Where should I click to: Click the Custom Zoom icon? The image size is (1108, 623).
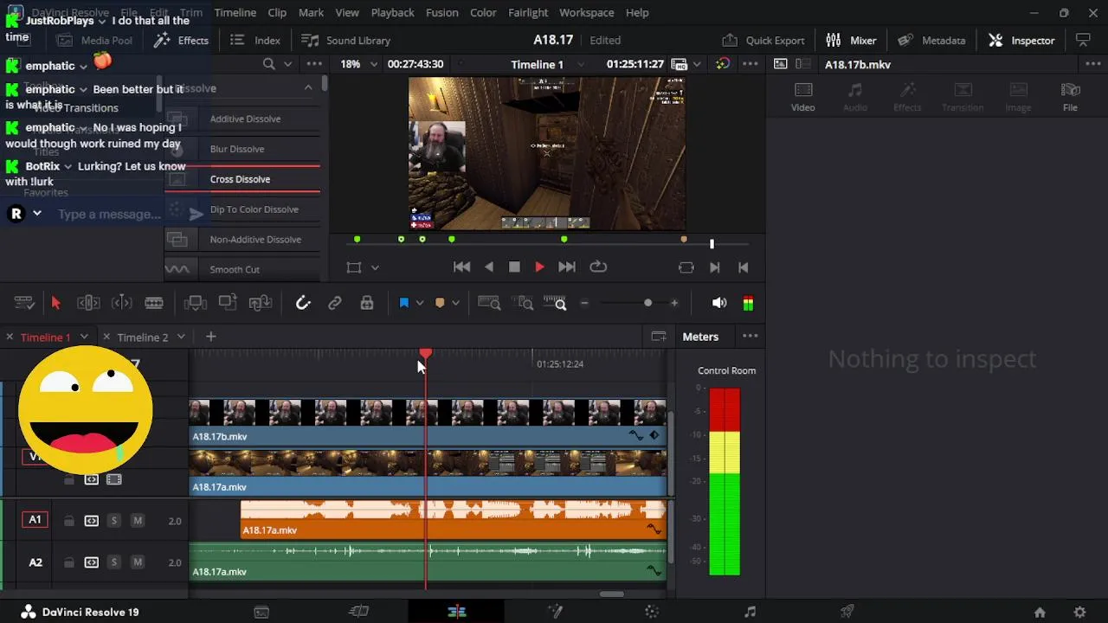[x=555, y=303]
